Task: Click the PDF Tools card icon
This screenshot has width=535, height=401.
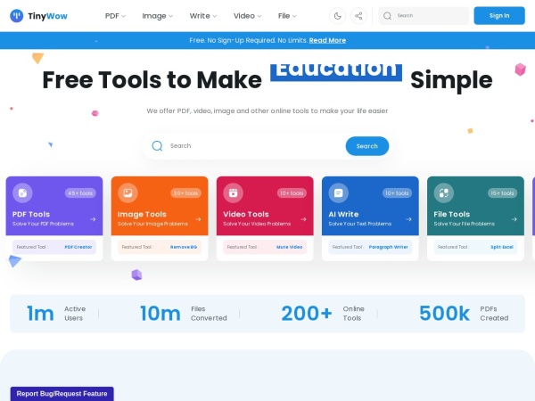Action: coord(22,192)
